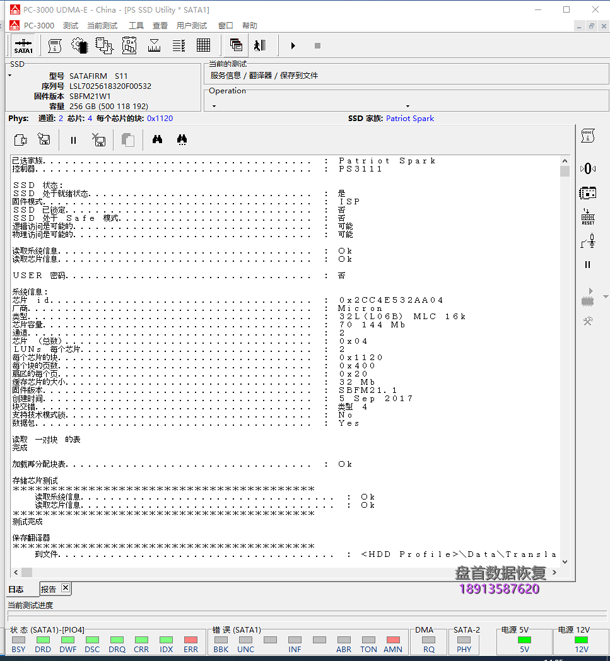Click the log horizontal scrollbar left arrow

16,572
